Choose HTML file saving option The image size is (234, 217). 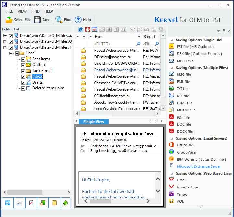point(184,103)
